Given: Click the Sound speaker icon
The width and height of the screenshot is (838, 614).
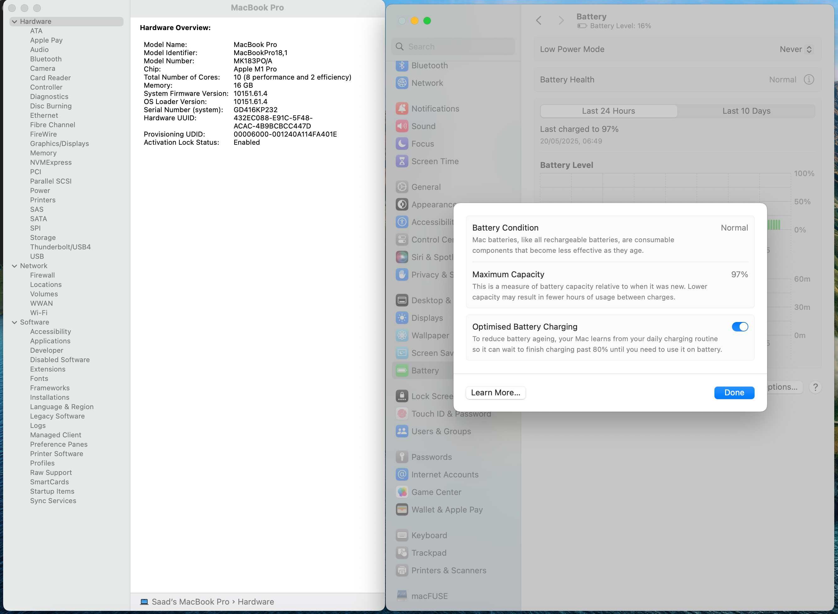Looking at the screenshot, I should (x=402, y=126).
